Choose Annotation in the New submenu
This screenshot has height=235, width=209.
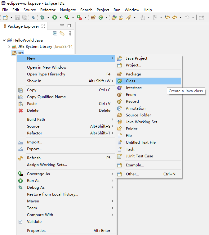(149, 108)
